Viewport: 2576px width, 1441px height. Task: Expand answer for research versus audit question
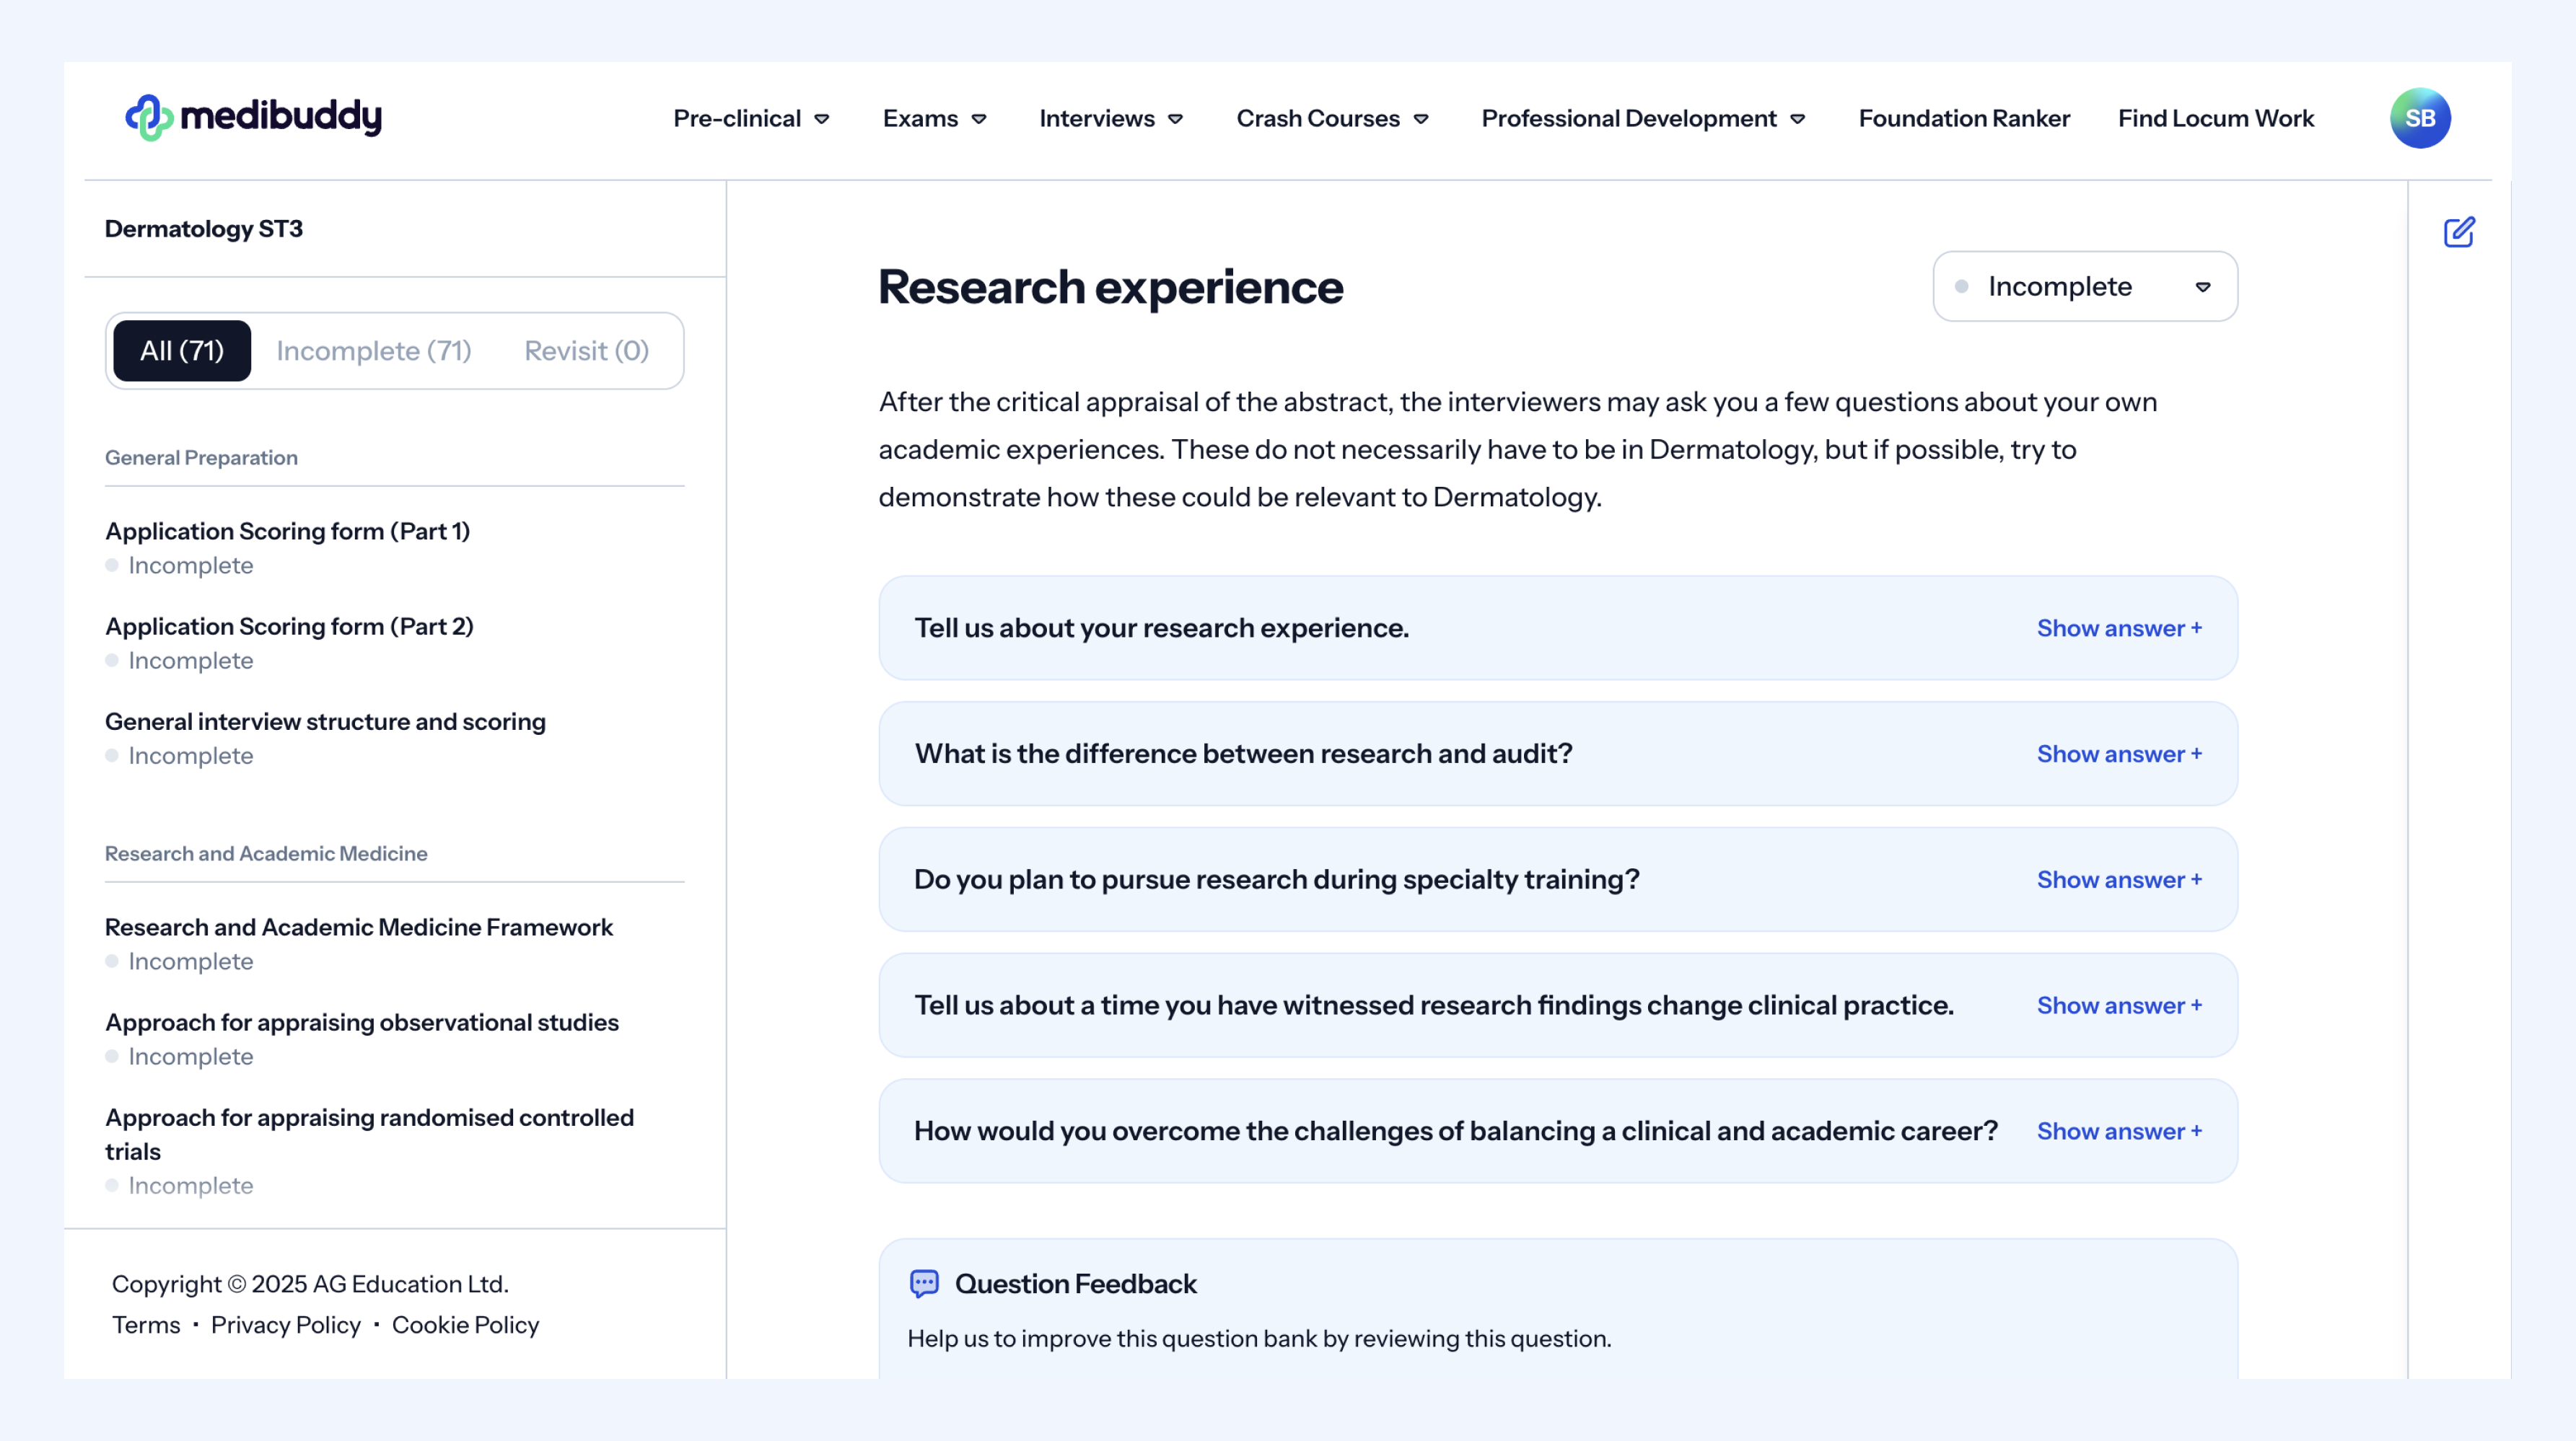click(2118, 754)
